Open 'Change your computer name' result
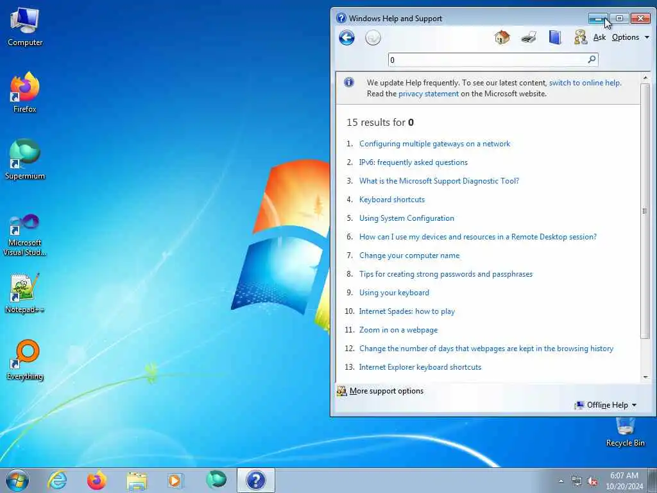This screenshot has height=493, width=657. (x=409, y=255)
